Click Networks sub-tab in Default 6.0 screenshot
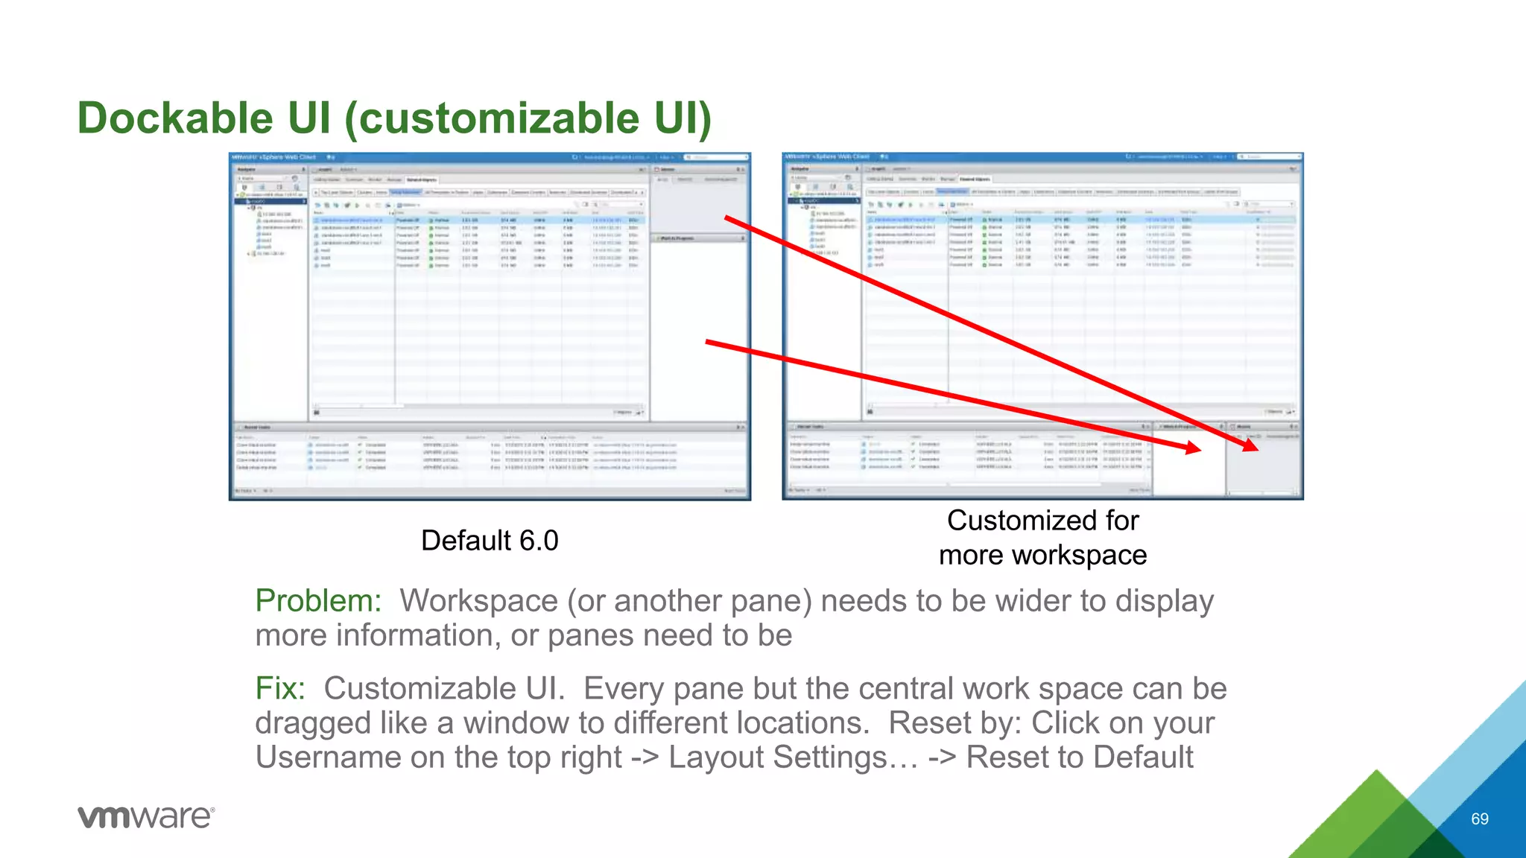Viewport: 1526px width, 858px height. (x=557, y=192)
